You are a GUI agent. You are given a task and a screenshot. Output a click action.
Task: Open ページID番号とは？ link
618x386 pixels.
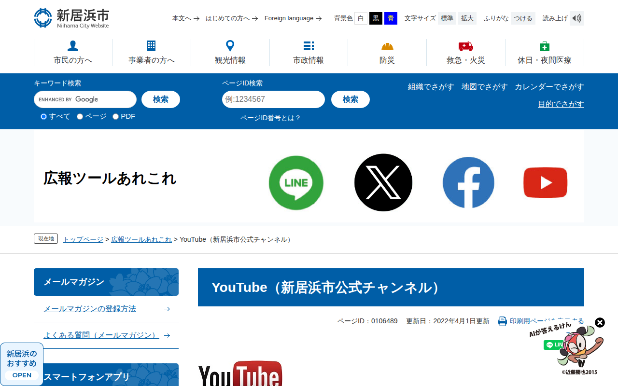270,118
